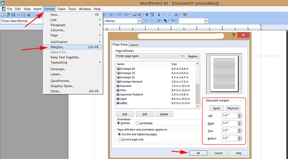
Task: Click the Cancel button
Action: (218, 153)
